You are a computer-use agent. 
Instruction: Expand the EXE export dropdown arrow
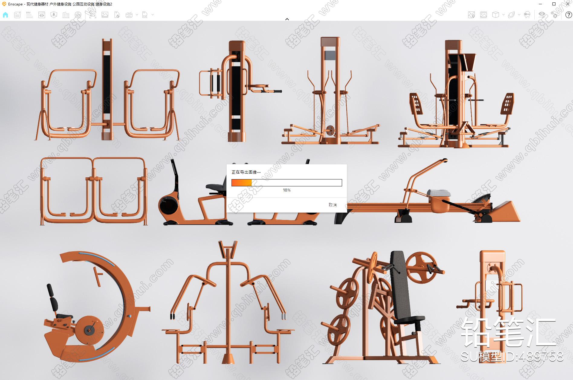coord(153,14)
